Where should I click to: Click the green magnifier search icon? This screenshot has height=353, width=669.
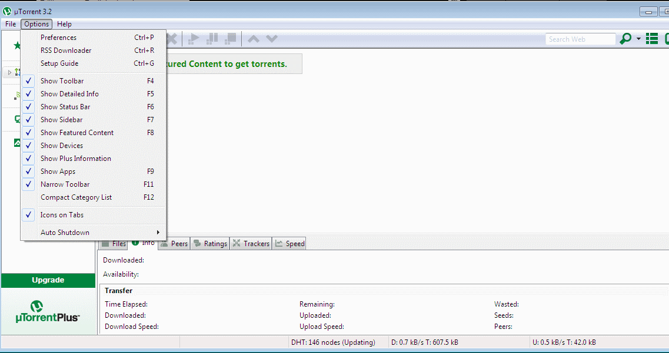[625, 39]
